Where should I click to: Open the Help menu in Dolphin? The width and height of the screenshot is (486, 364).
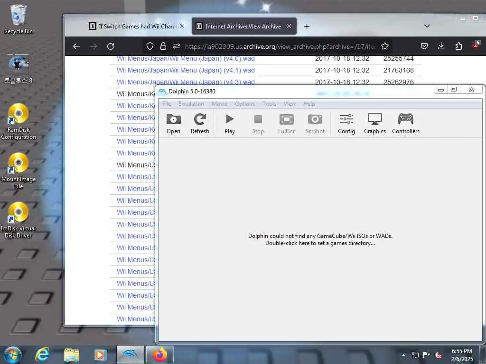click(308, 104)
